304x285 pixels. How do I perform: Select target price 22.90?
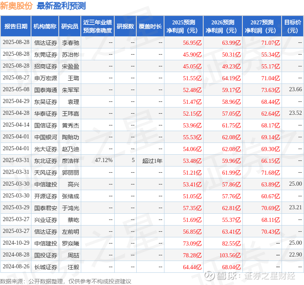(x=295, y=254)
